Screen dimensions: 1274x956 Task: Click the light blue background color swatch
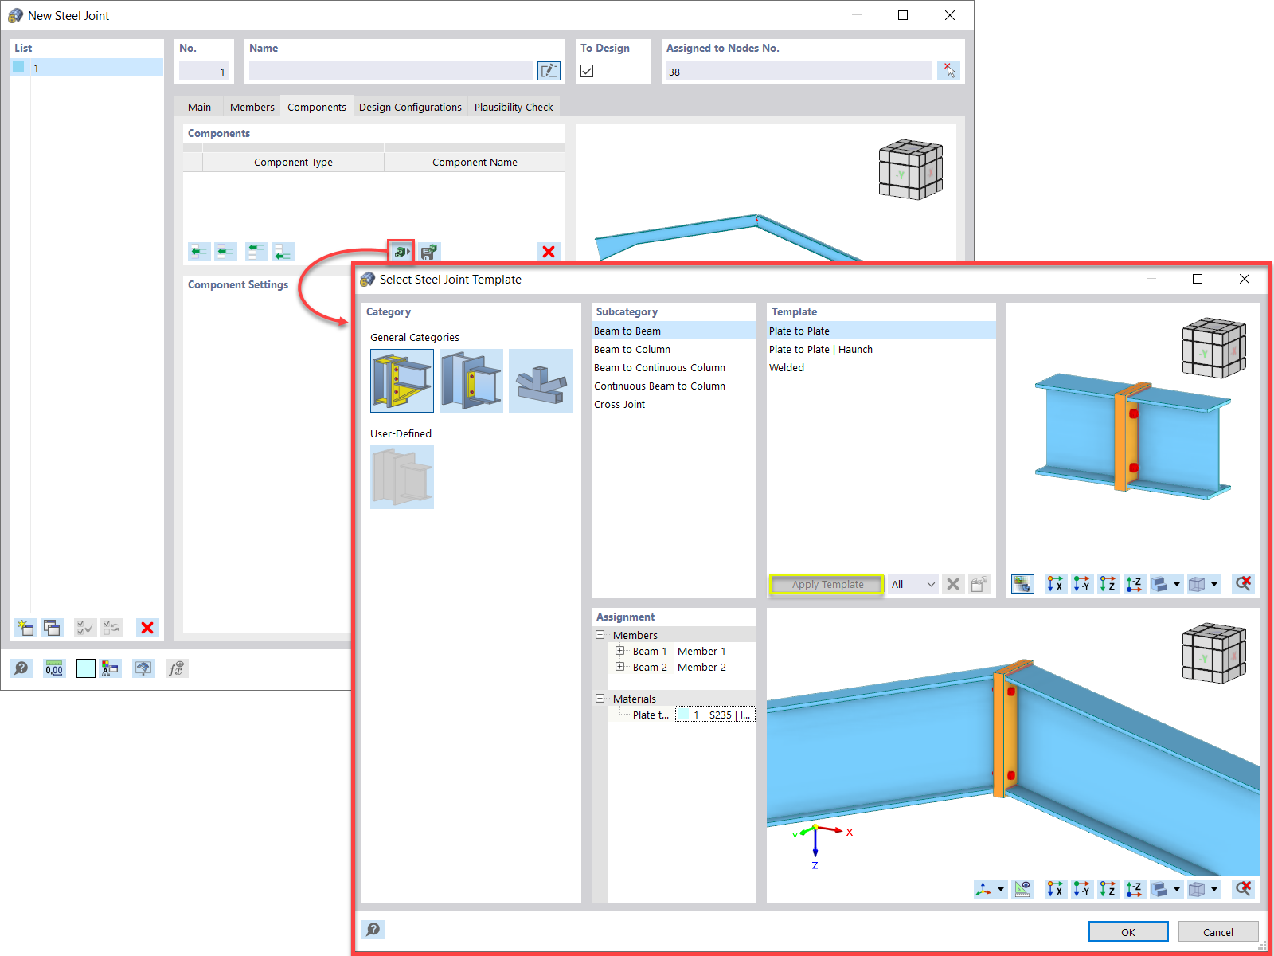tap(84, 668)
